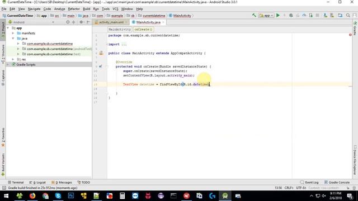358x201 pixels.
Task: Expand the androidTest package node
Action: pyautogui.click(x=18, y=49)
